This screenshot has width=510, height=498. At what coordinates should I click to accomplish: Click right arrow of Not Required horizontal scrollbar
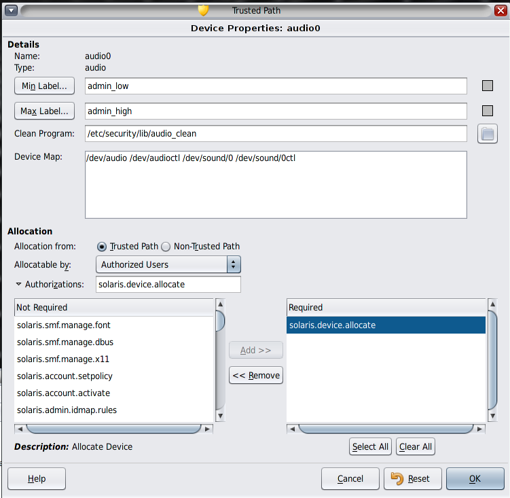[207, 429]
